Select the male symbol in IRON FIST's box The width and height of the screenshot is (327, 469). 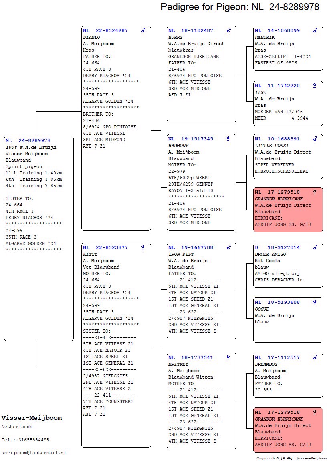(x=229, y=247)
